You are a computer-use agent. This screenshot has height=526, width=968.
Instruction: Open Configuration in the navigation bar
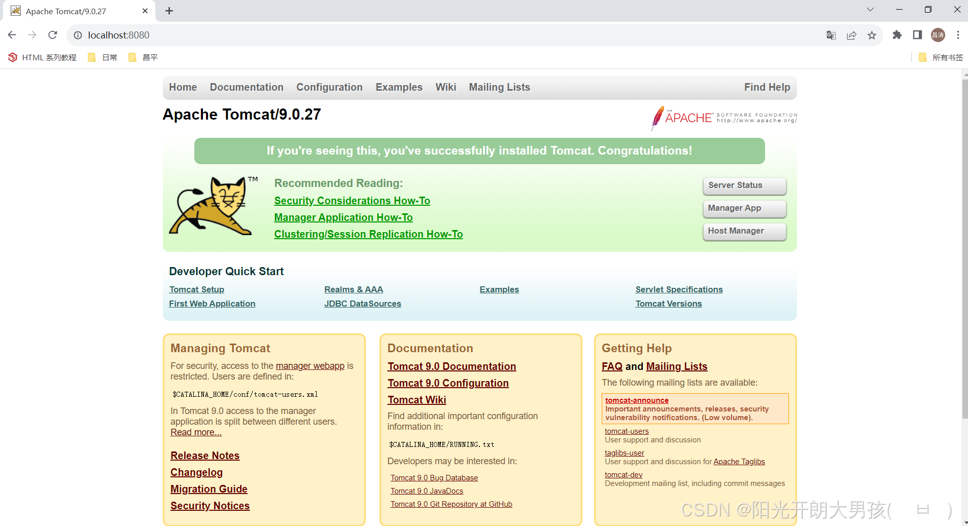(329, 87)
